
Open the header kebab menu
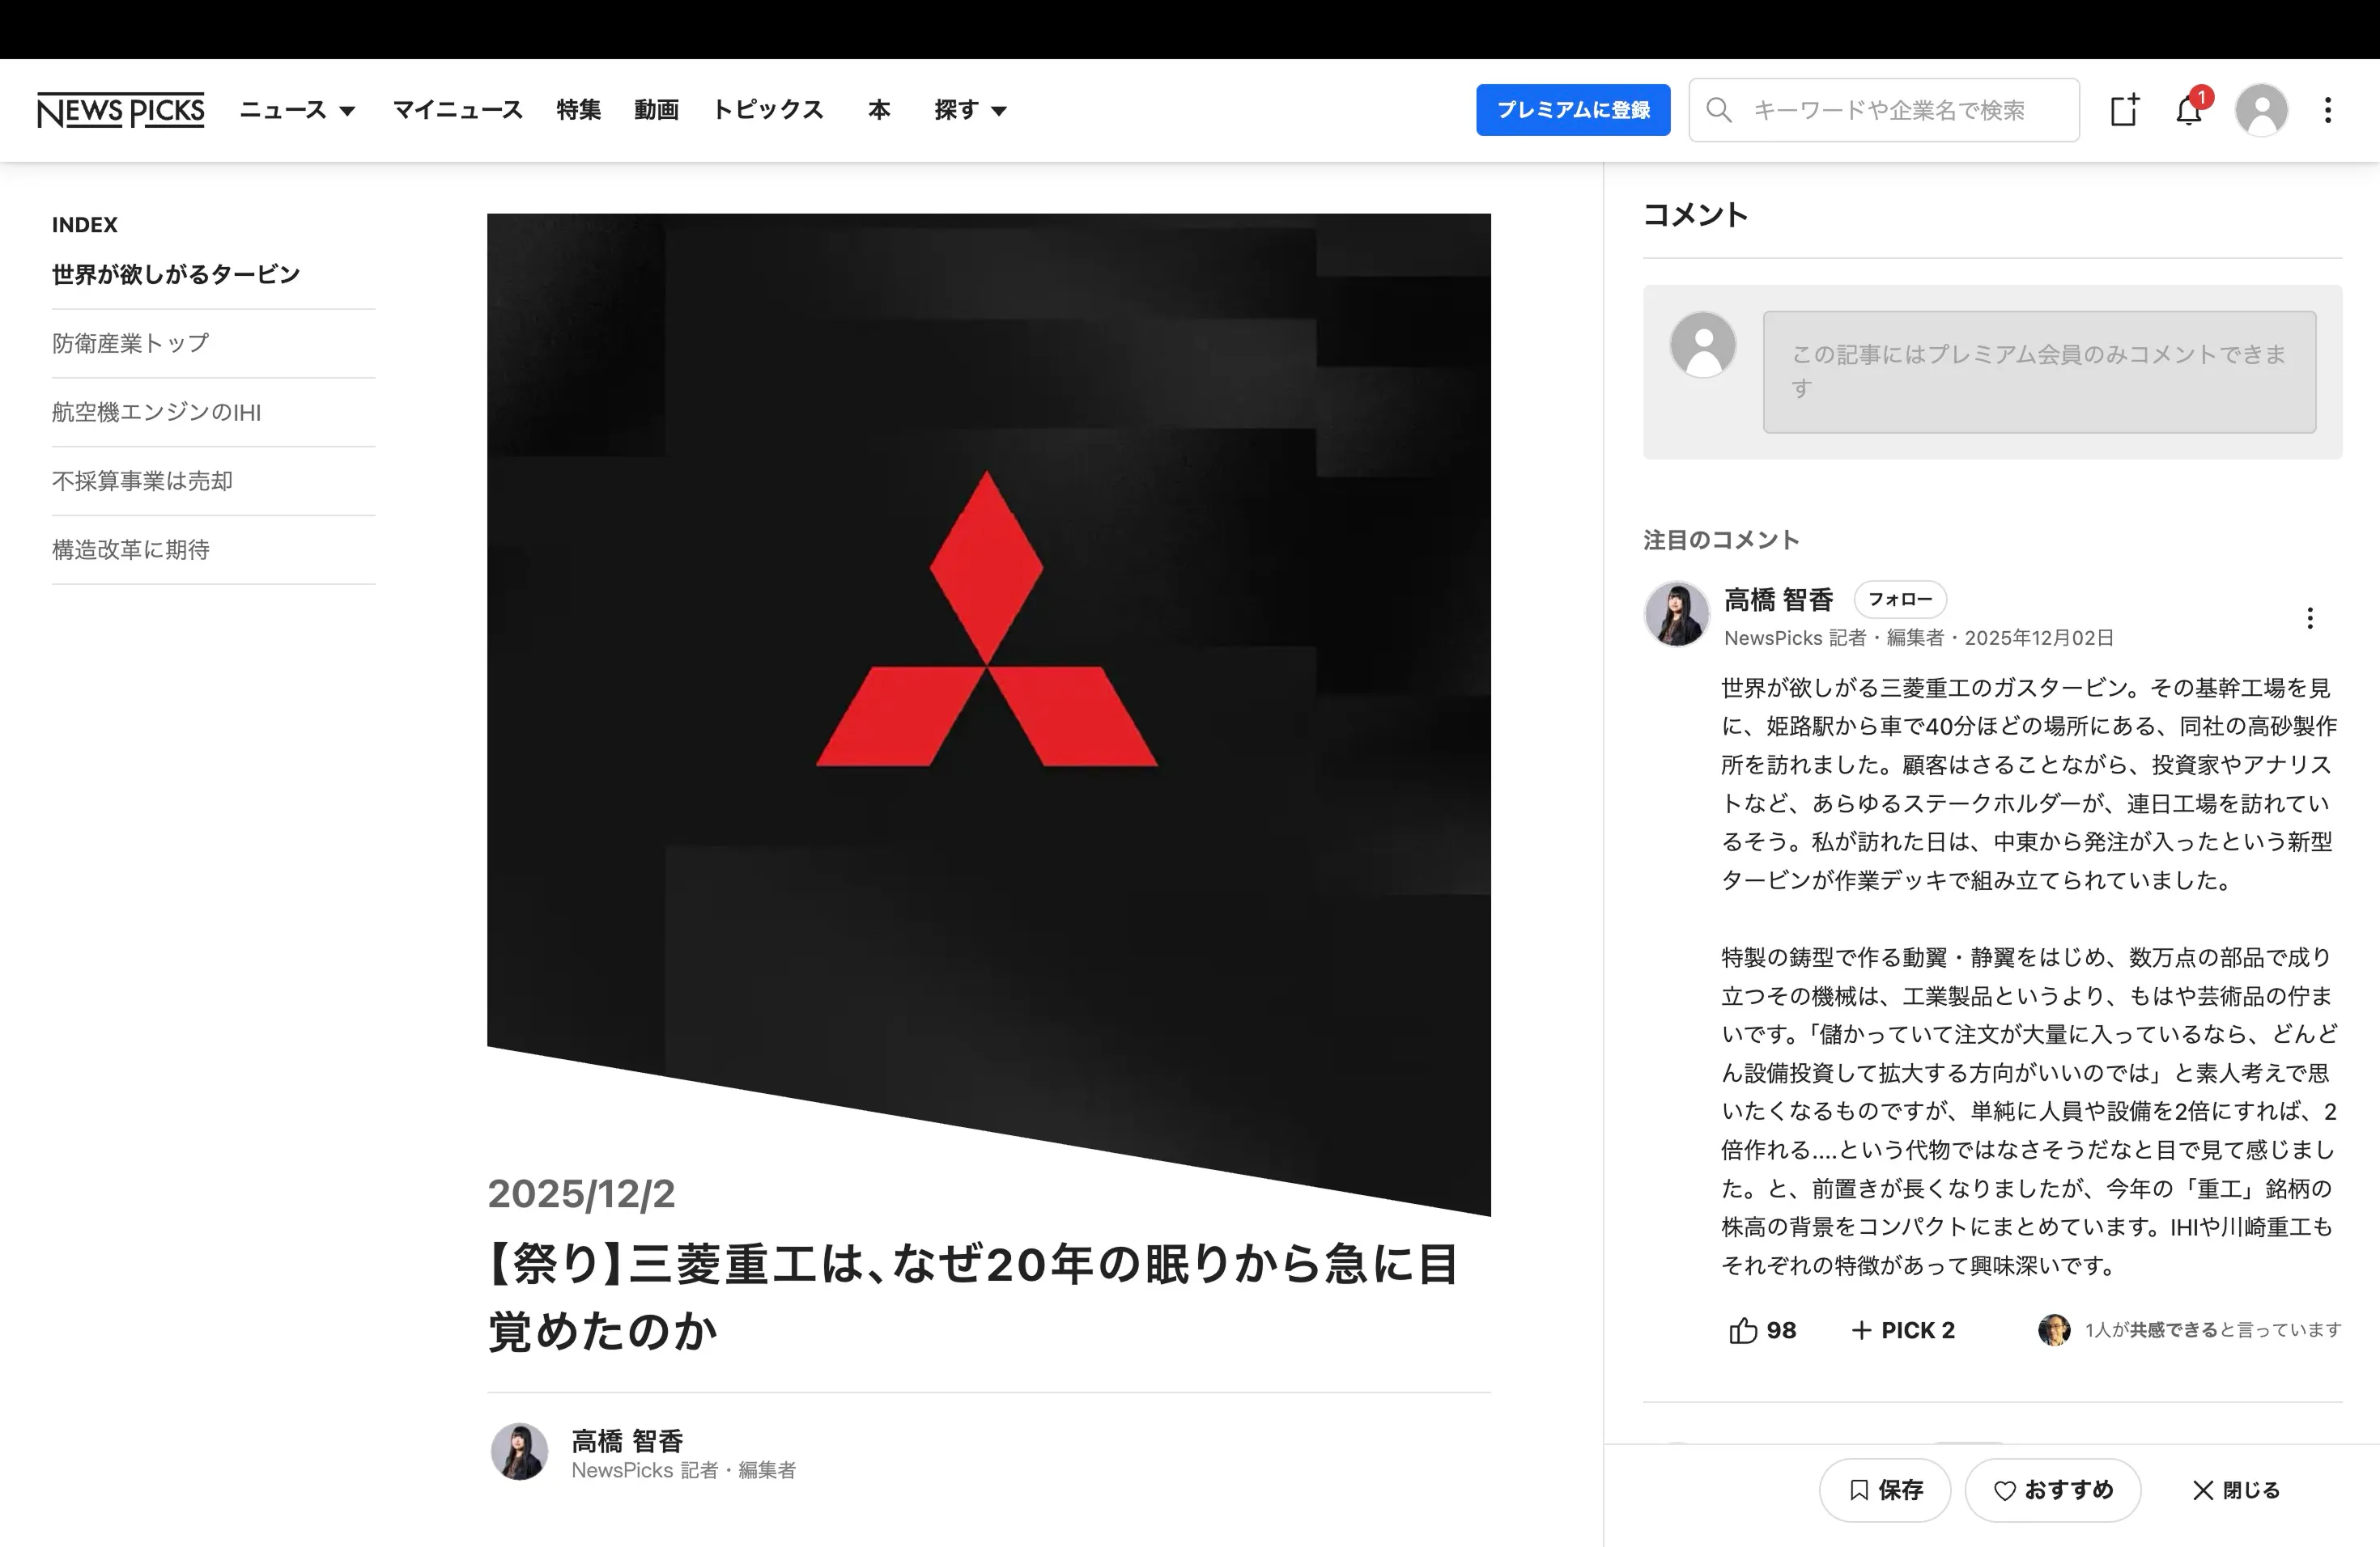(2328, 110)
